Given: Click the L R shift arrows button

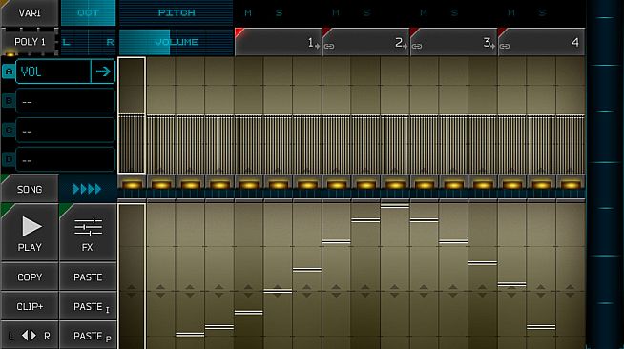Looking at the screenshot, I should (x=30, y=336).
